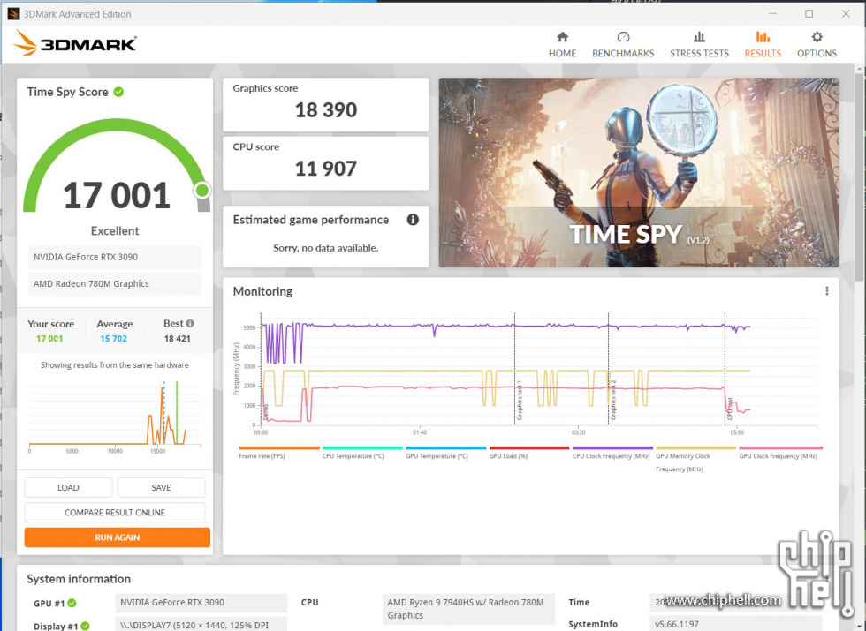The image size is (866, 631).
Task: Toggle GPU Load (%) legend
Action: point(528,452)
